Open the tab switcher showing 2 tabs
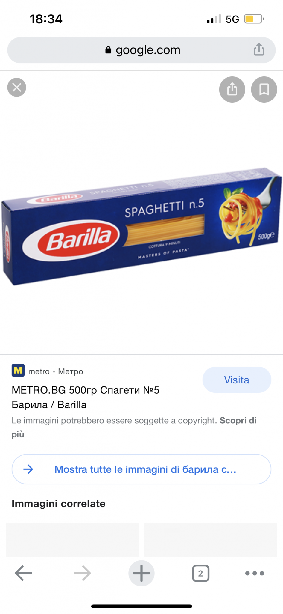Viewport: 283px width, 614px height. tap(200, 573)
